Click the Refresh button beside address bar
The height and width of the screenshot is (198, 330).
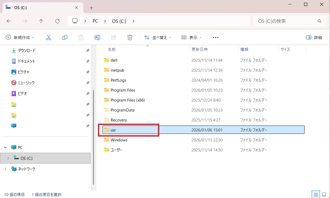[x=57, y=21]
